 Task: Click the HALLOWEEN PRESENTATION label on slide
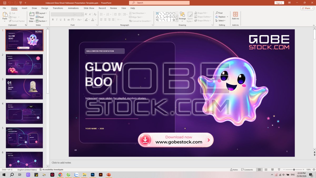(x=105, y=51)
